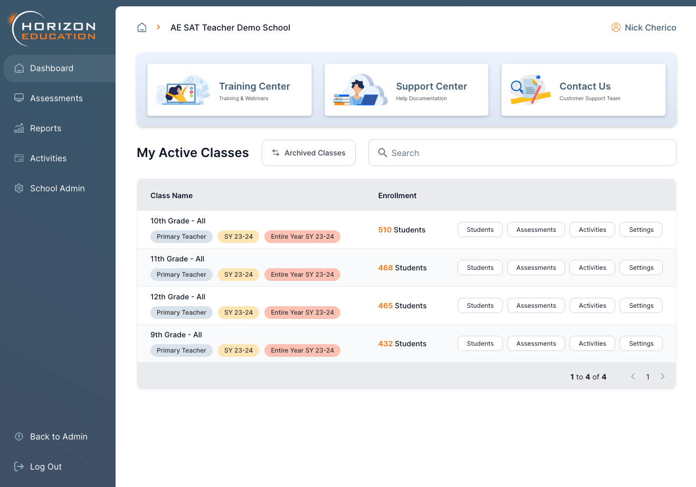Viewport: 696px width, 487px height.
Task: Select School Admin in the sidebar
Action: 19,188
